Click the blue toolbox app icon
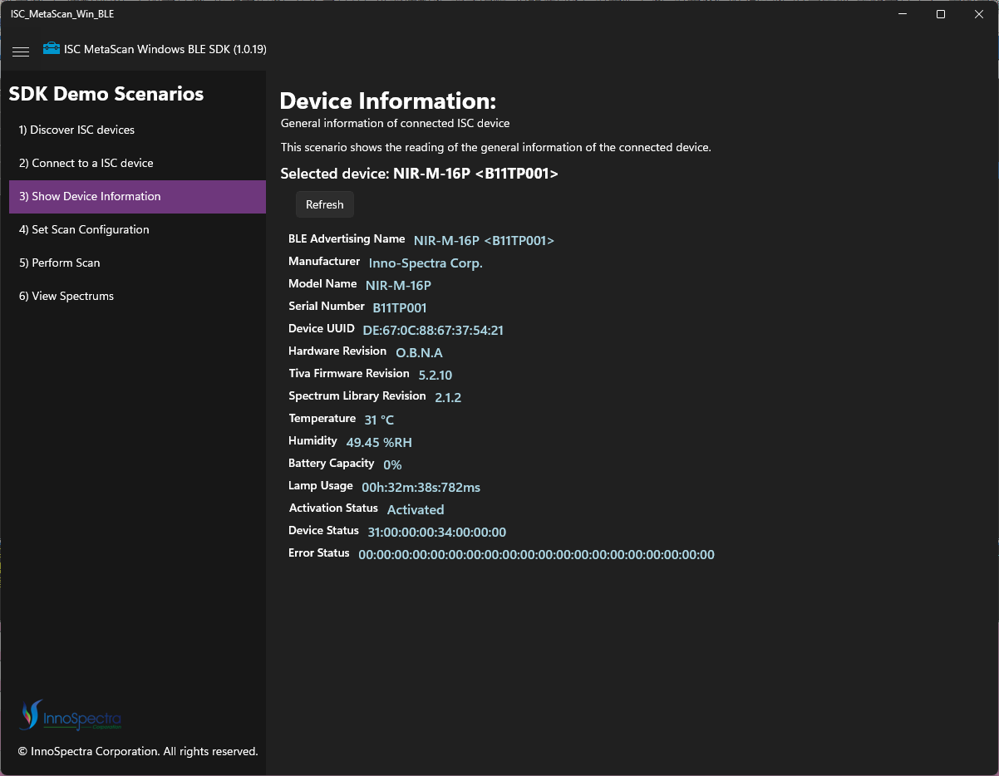The width and height of the screenshot is (999, 776). [x=52, y=49]
